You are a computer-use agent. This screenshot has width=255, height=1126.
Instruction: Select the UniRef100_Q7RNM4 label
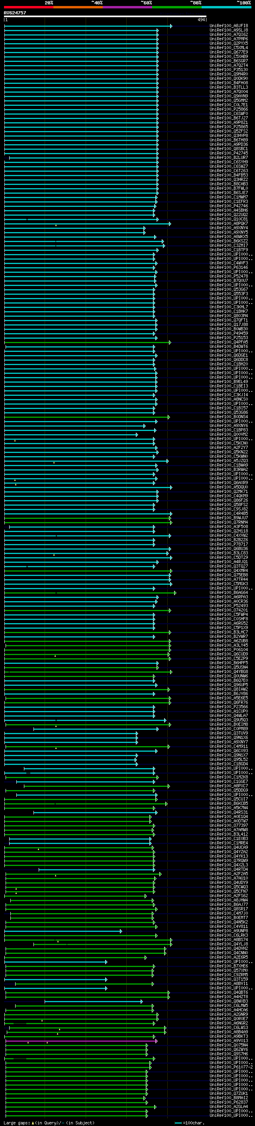tap(229, 522)
